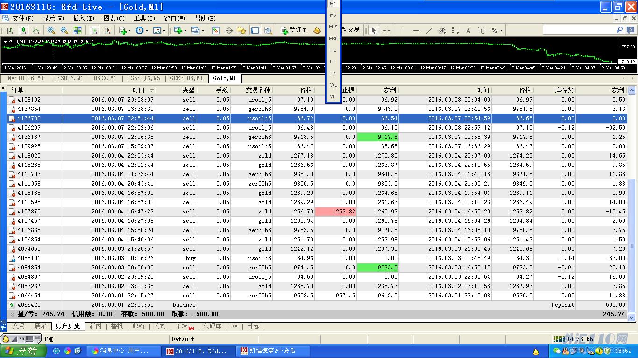Select the M30 timeframe

[333, 38]
